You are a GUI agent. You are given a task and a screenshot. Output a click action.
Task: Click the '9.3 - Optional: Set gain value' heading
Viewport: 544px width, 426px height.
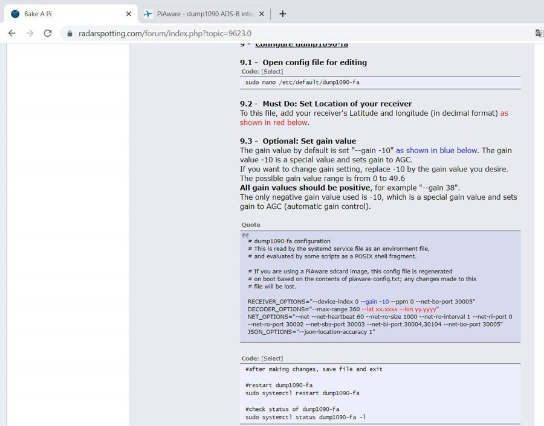pyautogui.click(x=298, y=141)
